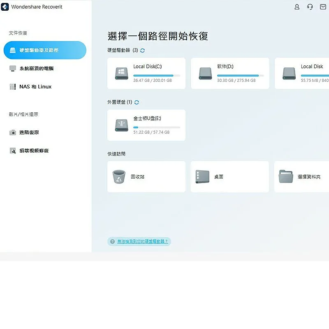Open 桌面 desktop recovery
329x329 pixels.
click(229, 177)
